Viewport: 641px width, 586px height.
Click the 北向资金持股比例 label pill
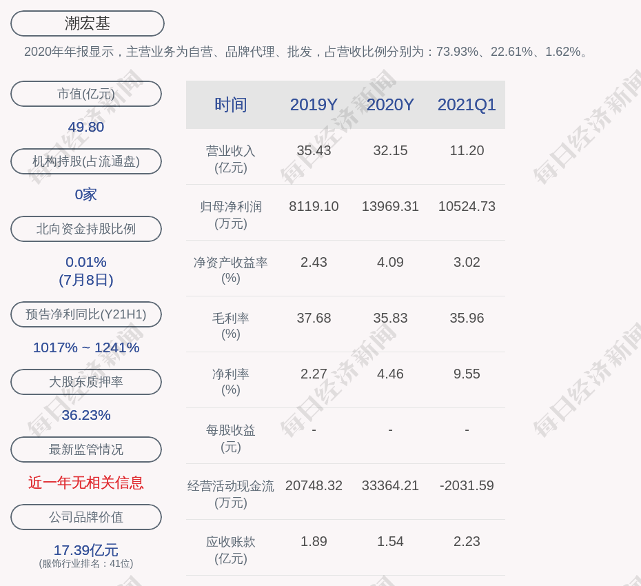pos(86,229)
